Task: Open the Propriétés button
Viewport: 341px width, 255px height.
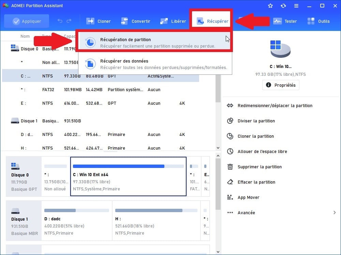Action: (x=281, y=85)
